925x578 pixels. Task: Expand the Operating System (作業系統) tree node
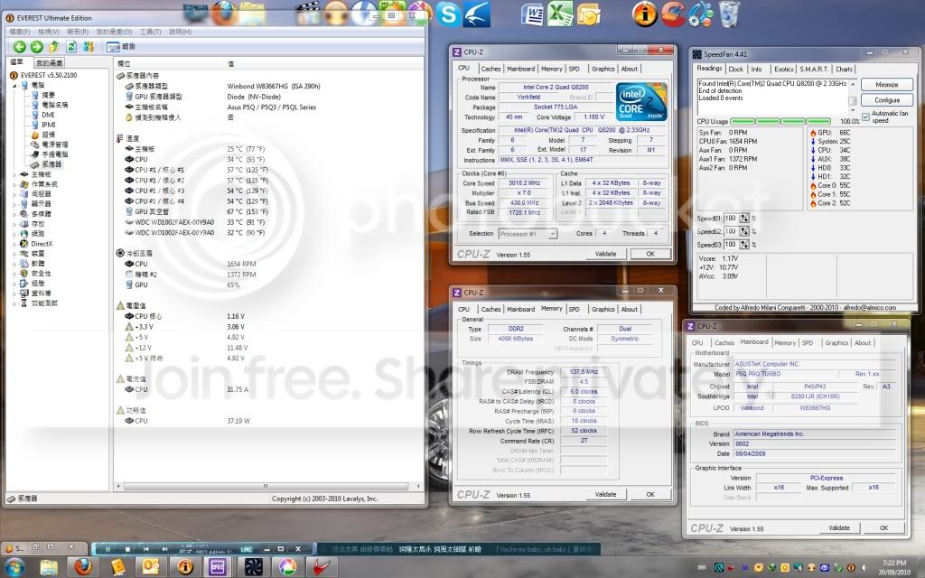click(x=14, y=184)
